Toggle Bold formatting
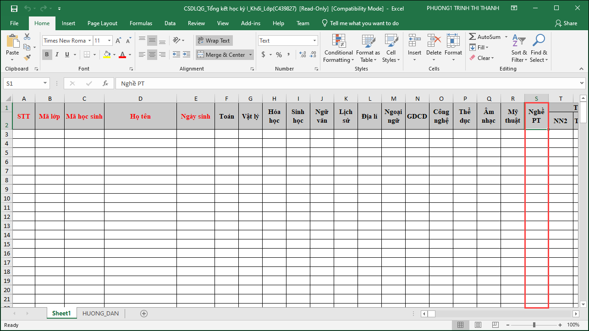 click(x=47, y=55)
